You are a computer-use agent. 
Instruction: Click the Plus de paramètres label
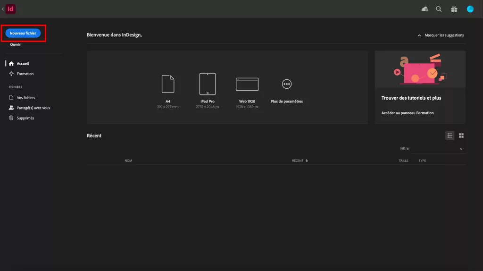tap(287, 101)
